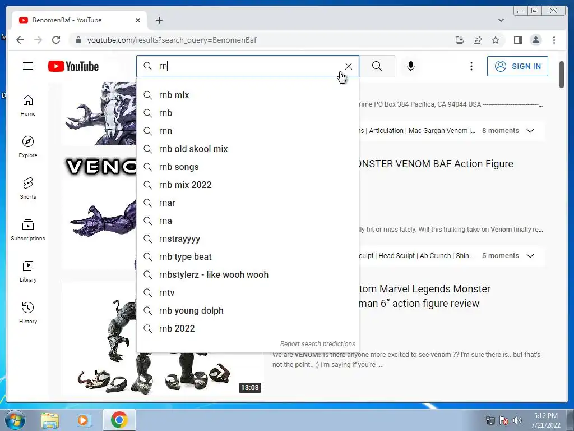The height and width of the screenshot is (431, 574).
Task: Start voice search with the microphone
Action: coord(411,66)
